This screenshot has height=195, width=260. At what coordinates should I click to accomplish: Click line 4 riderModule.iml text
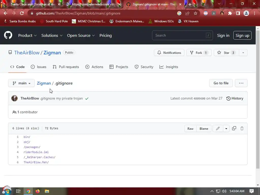tap(36, 152)
